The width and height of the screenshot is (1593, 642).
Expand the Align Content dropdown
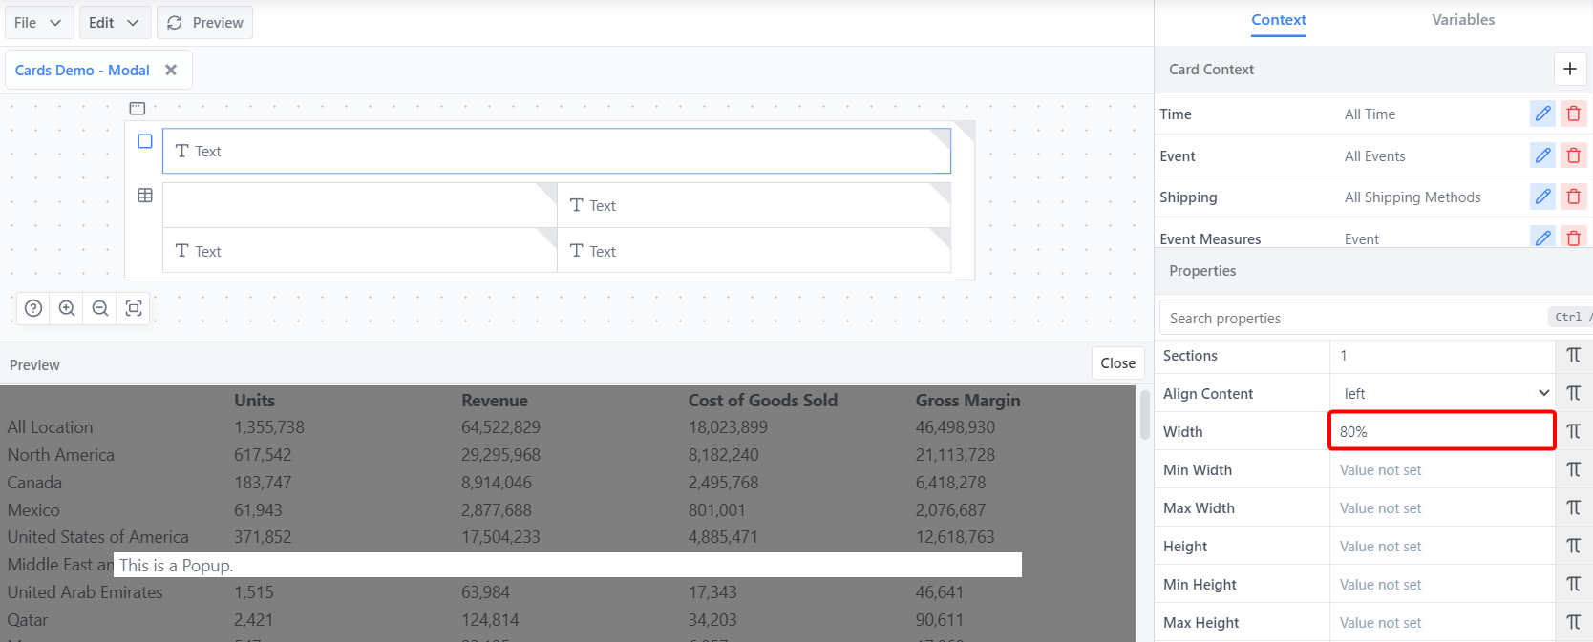[1442, 393]
